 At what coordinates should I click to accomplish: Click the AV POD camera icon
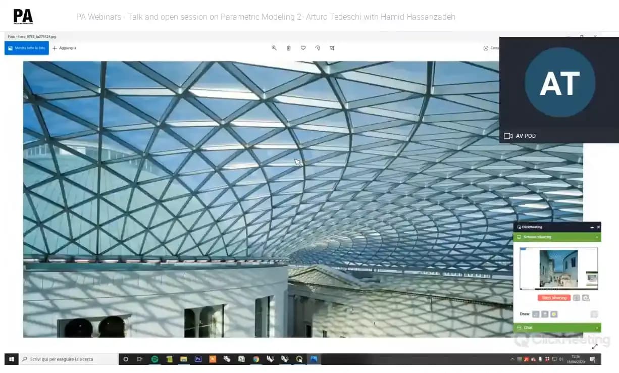[x=508, y=136]
